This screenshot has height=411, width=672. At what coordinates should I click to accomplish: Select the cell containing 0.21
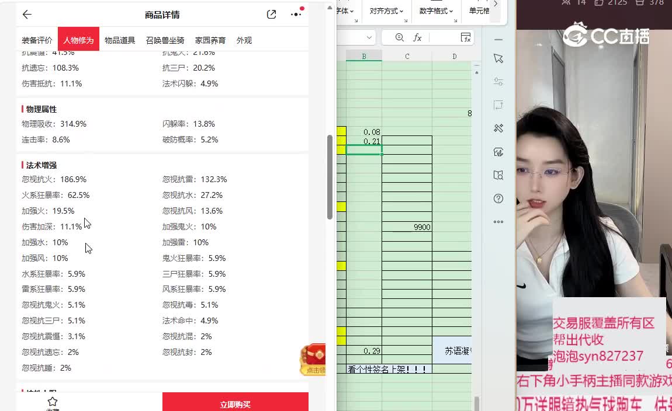(364, 141)
